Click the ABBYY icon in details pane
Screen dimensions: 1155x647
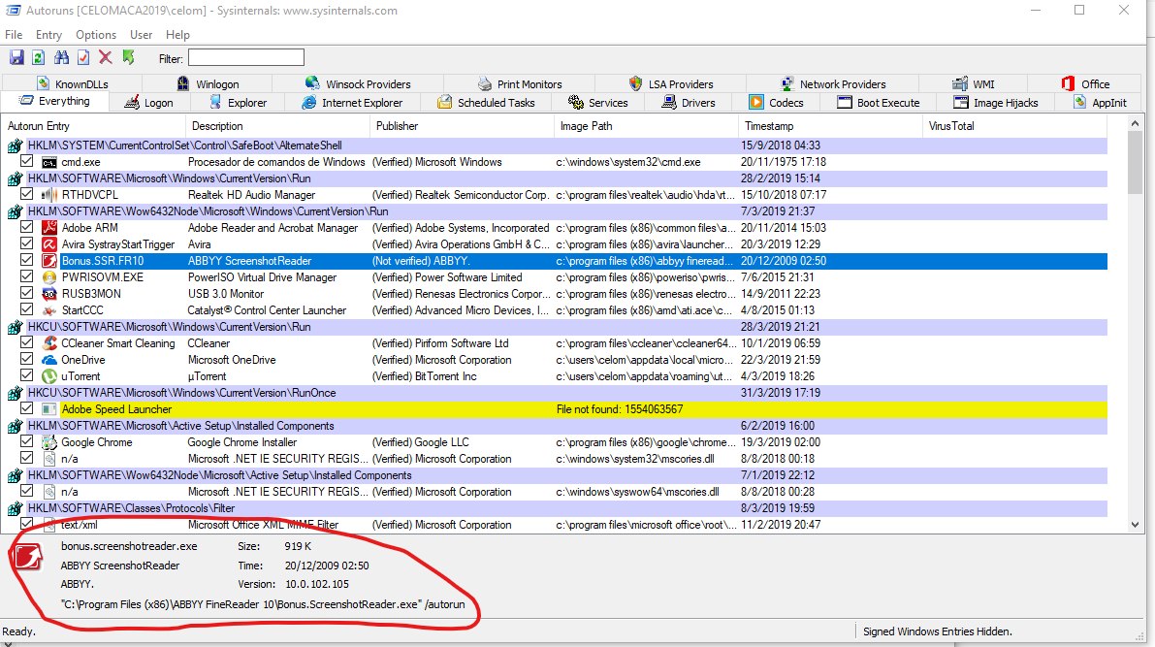pyautogui.click(x=28, y=557)
